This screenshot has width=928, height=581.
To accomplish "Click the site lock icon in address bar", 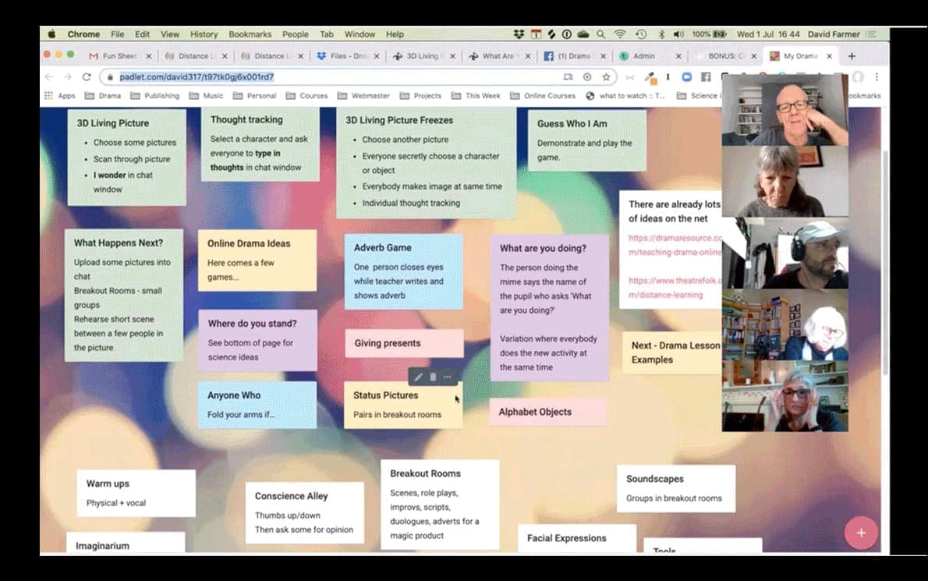I will tap(110, 77).
